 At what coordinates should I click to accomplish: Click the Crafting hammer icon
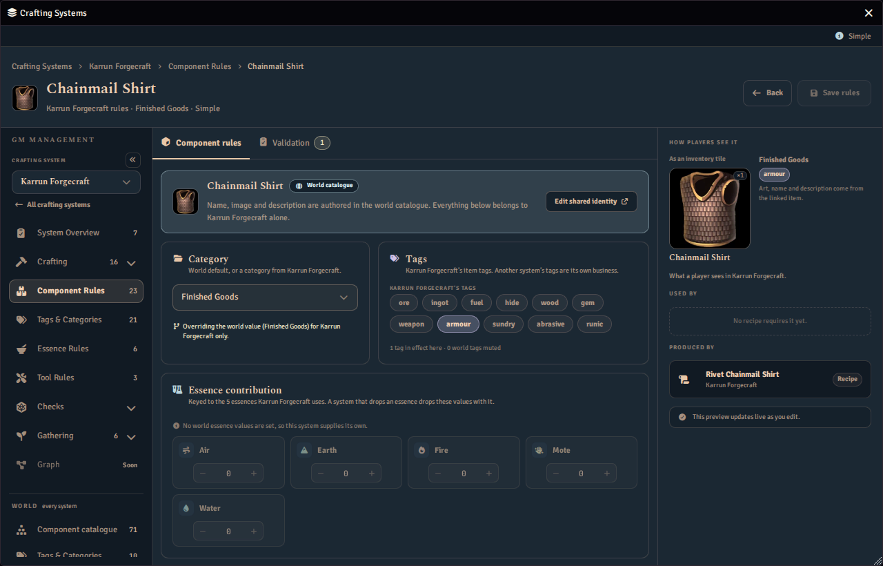point(21,262)
